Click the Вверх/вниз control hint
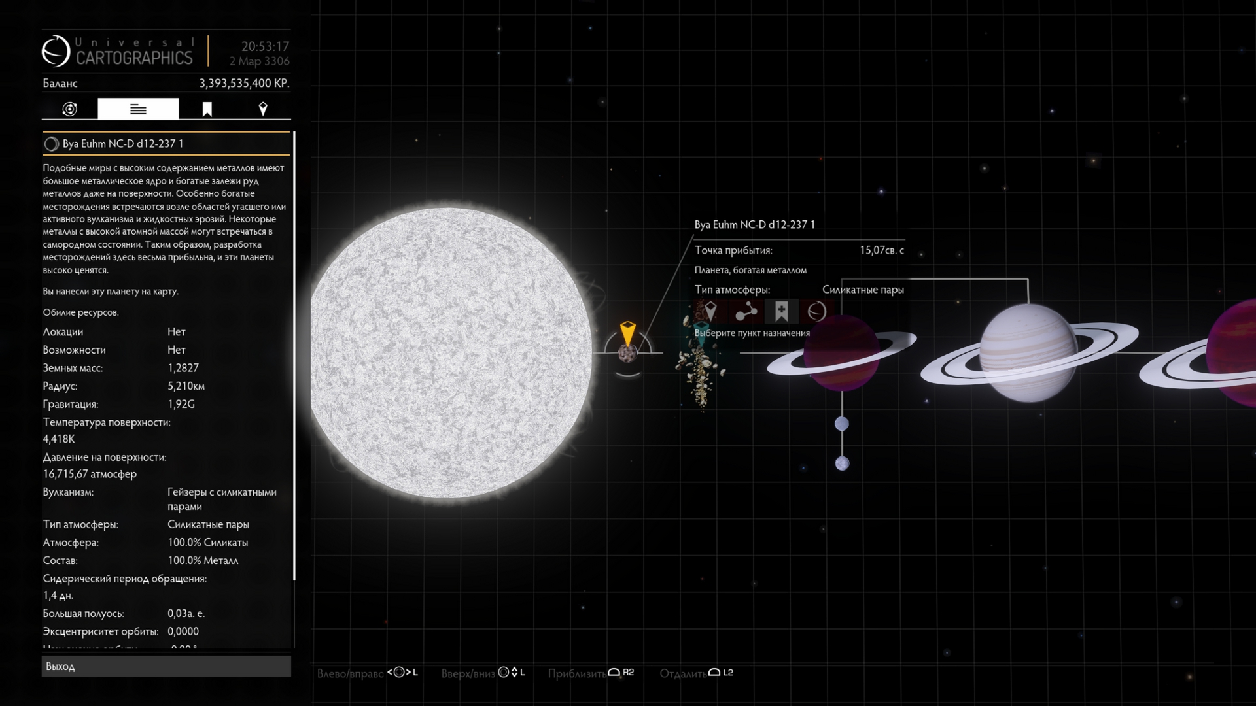The image size is (1256, 706). tap(483, 673)
